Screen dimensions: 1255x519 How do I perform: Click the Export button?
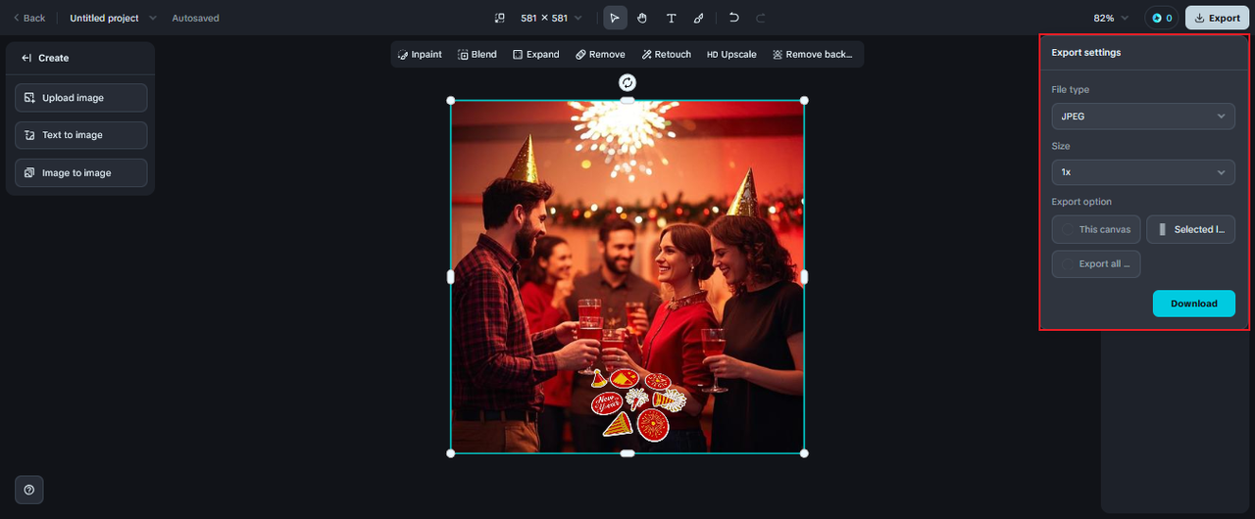[x=1217, y=18]
